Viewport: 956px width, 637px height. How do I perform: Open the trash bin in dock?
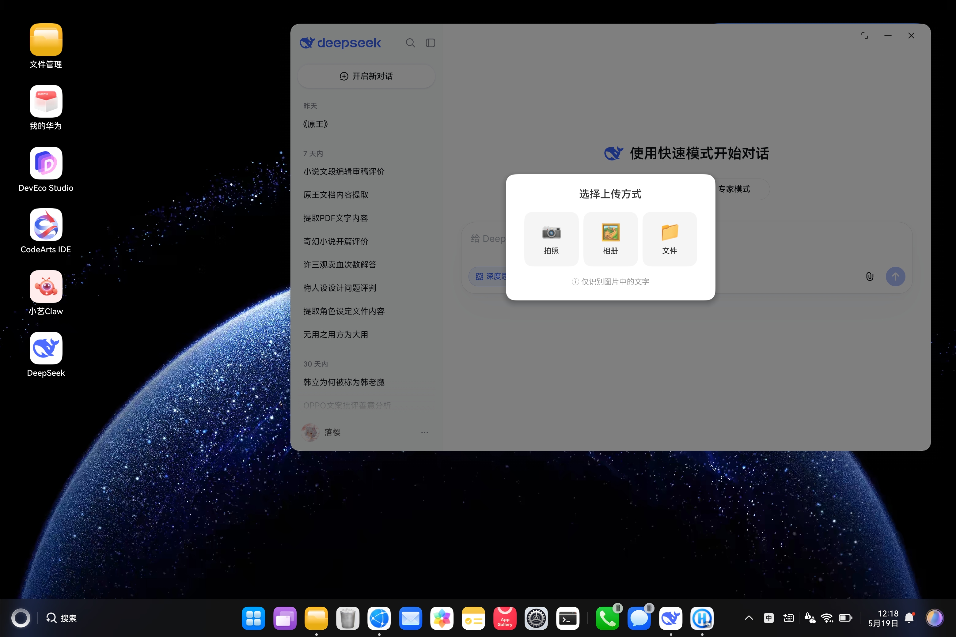(347, 618)
